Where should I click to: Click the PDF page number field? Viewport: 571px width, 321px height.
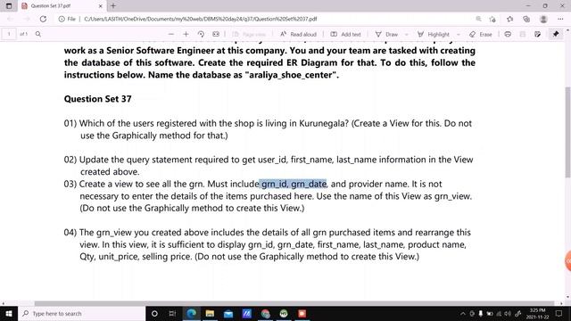pyautogui.click(x=9, y=34)
